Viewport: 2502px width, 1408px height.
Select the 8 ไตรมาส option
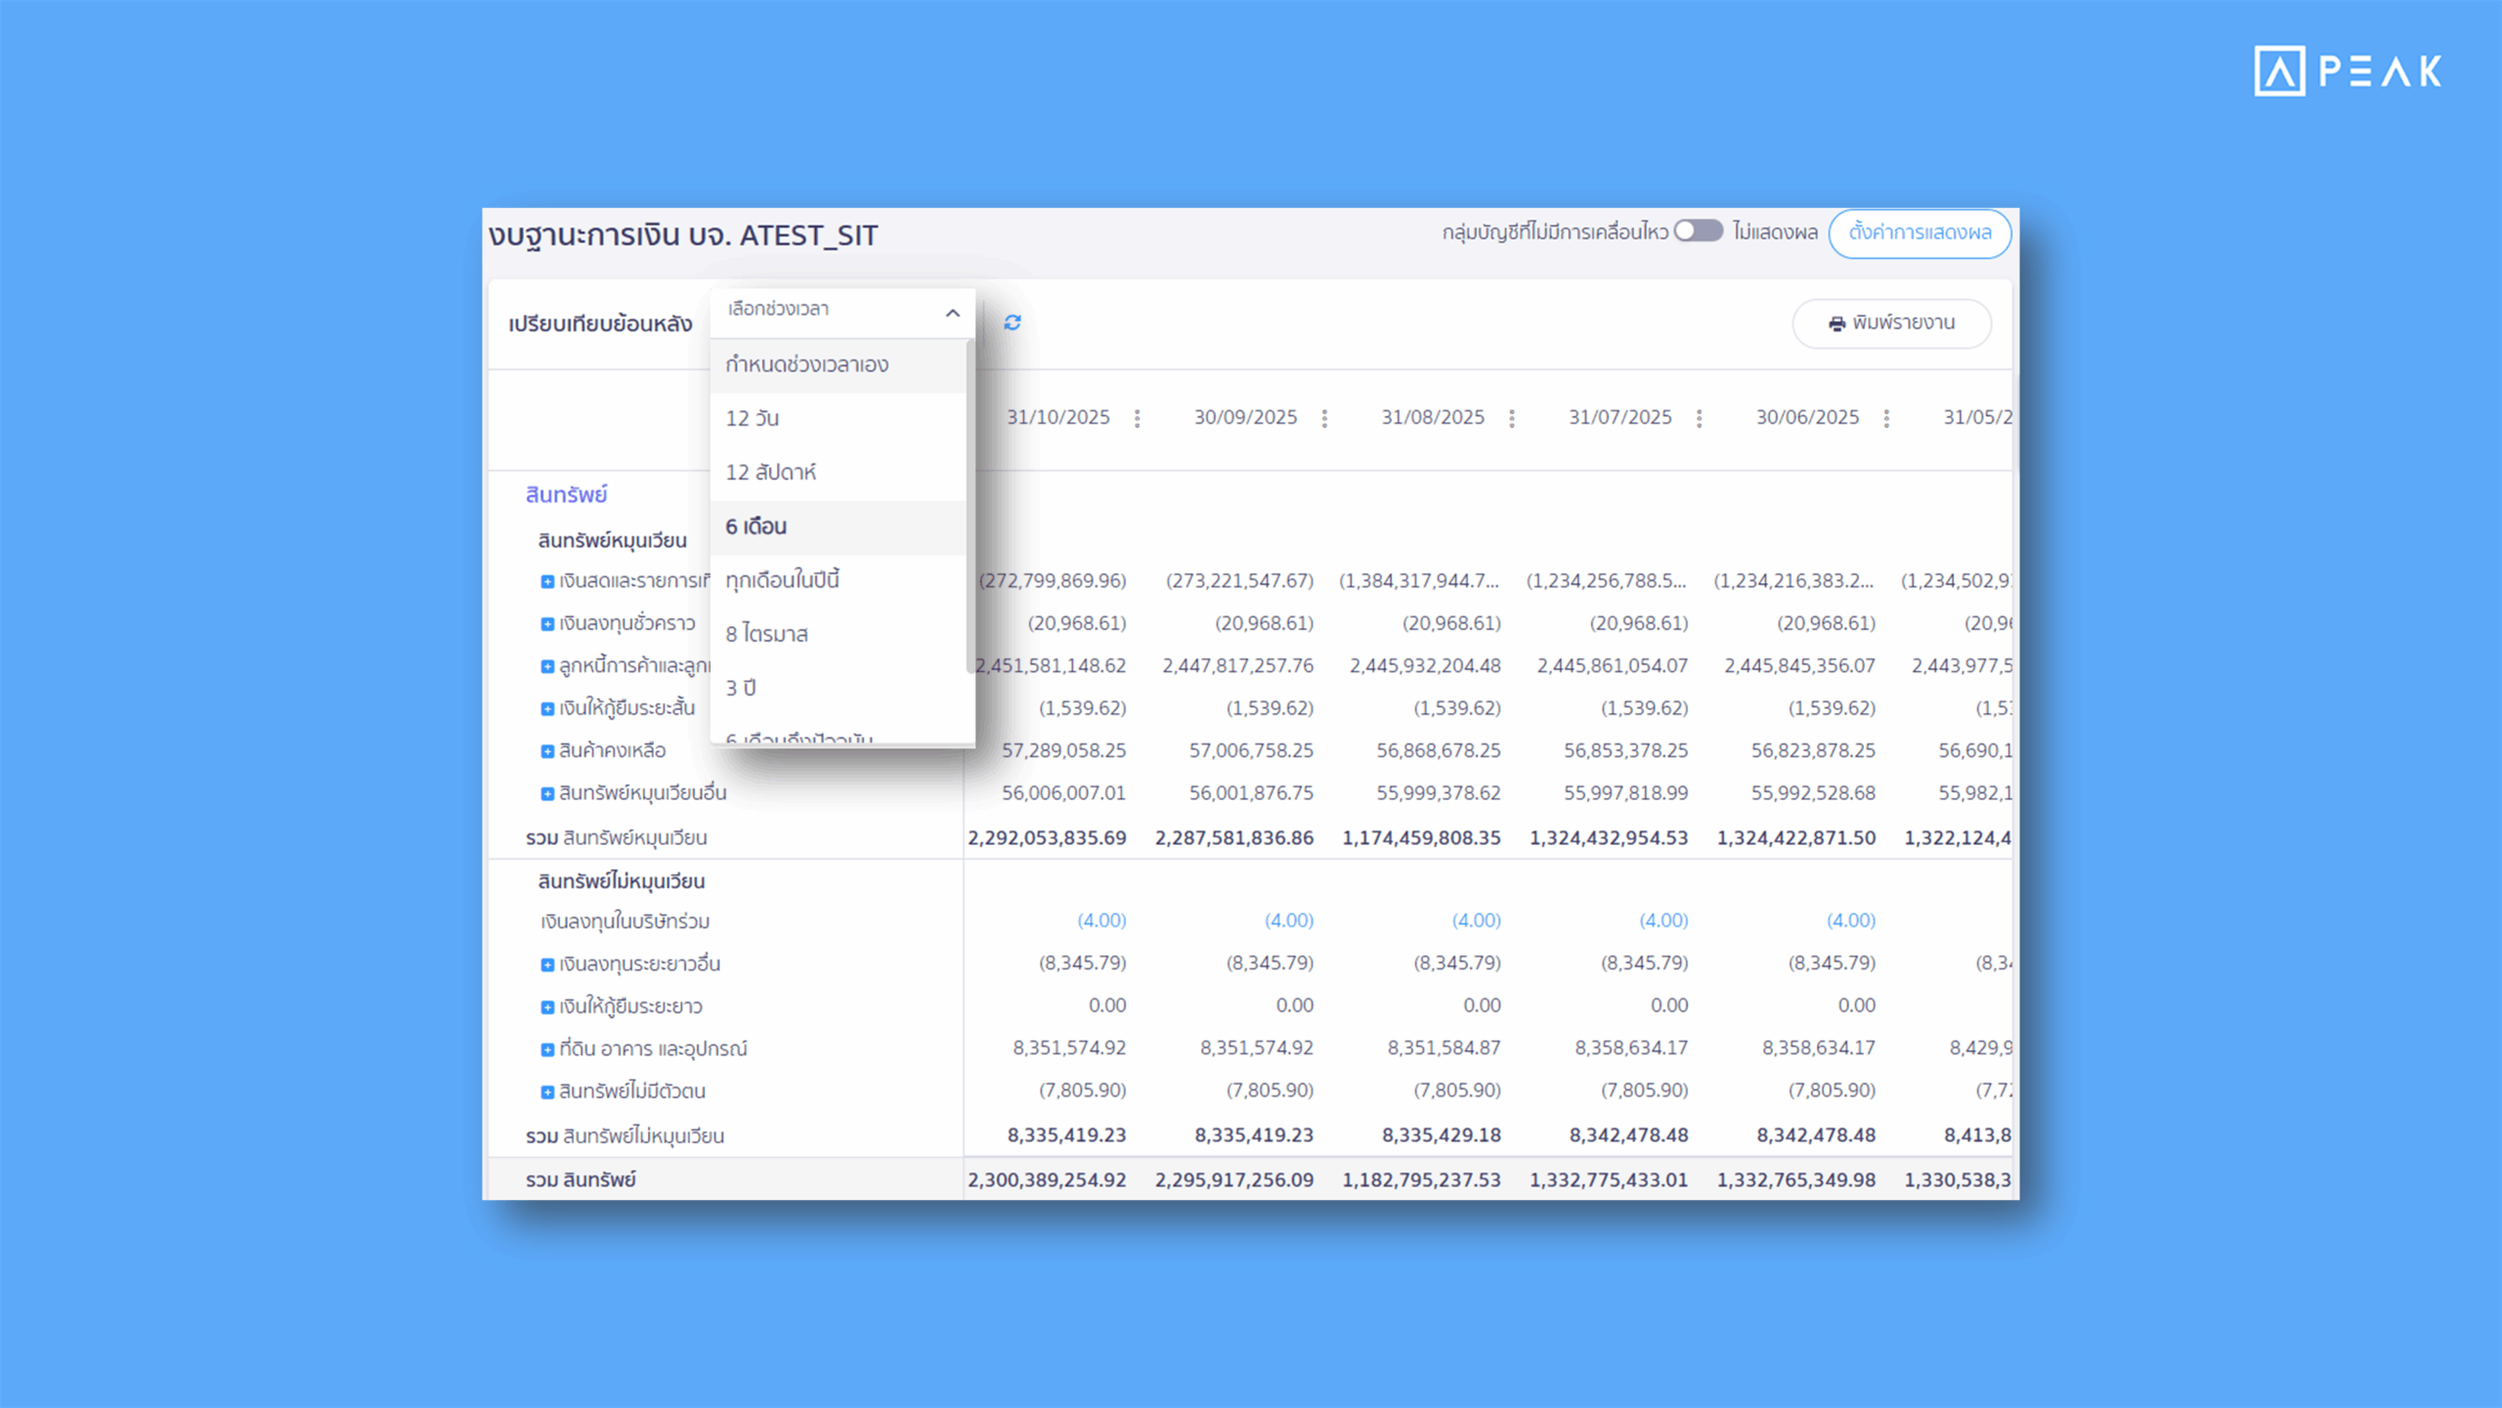766,634
